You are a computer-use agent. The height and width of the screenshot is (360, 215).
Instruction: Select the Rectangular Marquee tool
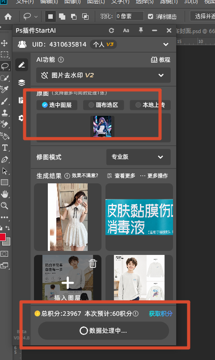4,55
